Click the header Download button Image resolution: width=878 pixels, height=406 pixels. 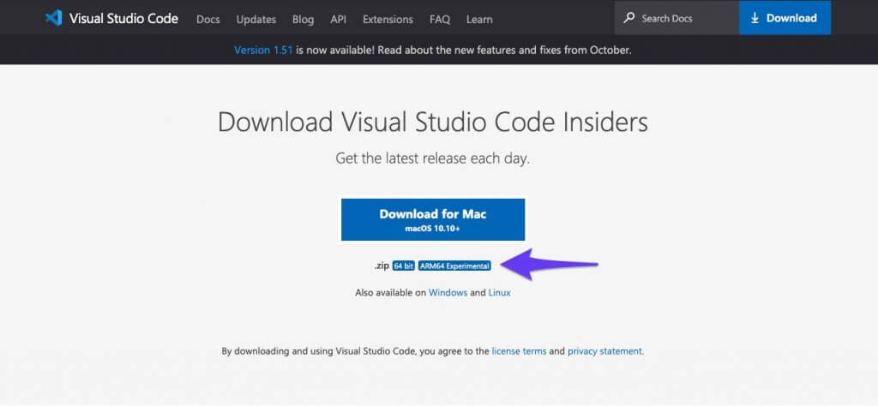(x=785, y=18)
